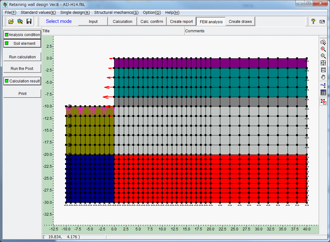Click the dark gray soil layer
This screenshot has width=330, height=242.
click(211, 102)
